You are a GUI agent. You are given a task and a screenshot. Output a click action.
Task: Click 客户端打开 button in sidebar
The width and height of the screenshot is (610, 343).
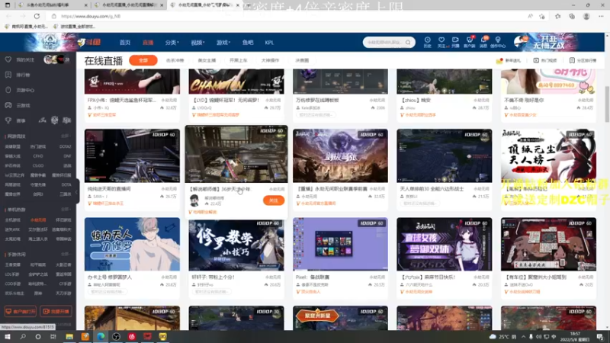(x=21, y=312)
